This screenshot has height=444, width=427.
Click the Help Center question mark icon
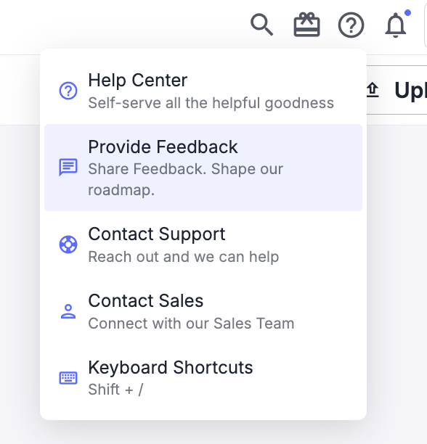[68, 91]
